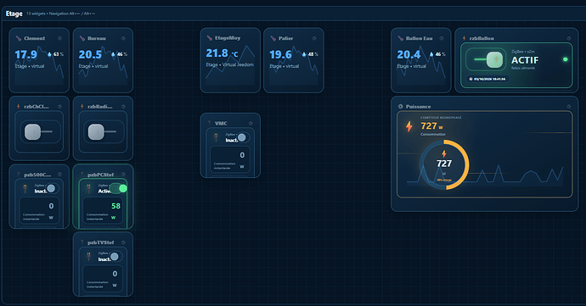586x306 pixels.
Task: Click the clock icon on the Puissance widget
Action: coord(568,107)
